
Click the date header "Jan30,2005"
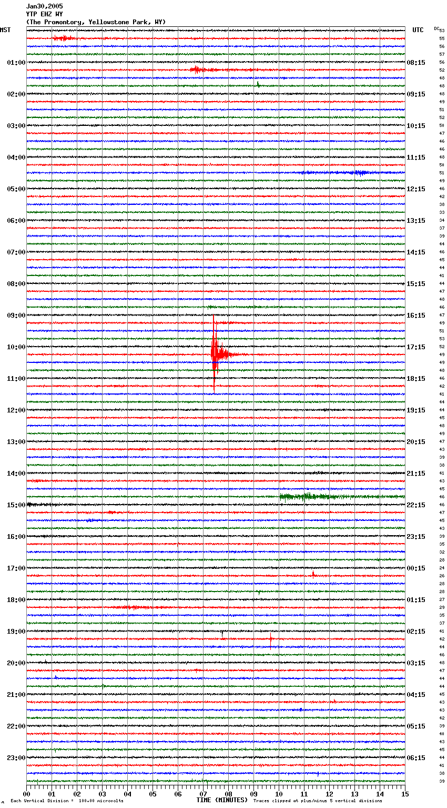tap(44, 6)
